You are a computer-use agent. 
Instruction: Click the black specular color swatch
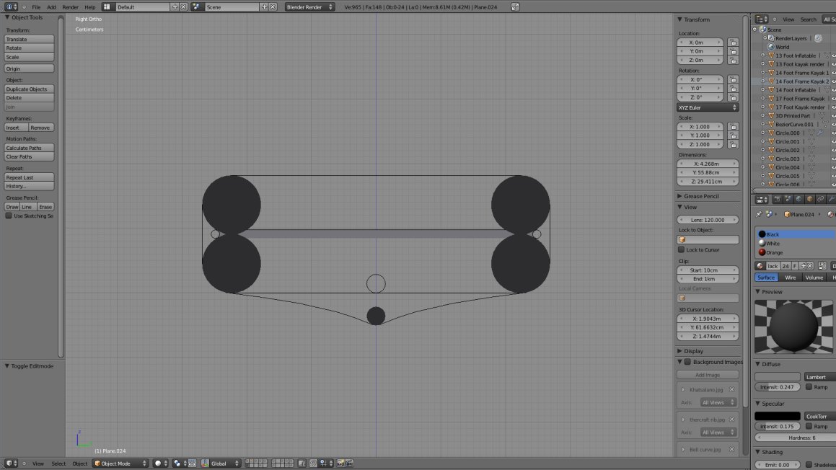(x=777, y=417)
